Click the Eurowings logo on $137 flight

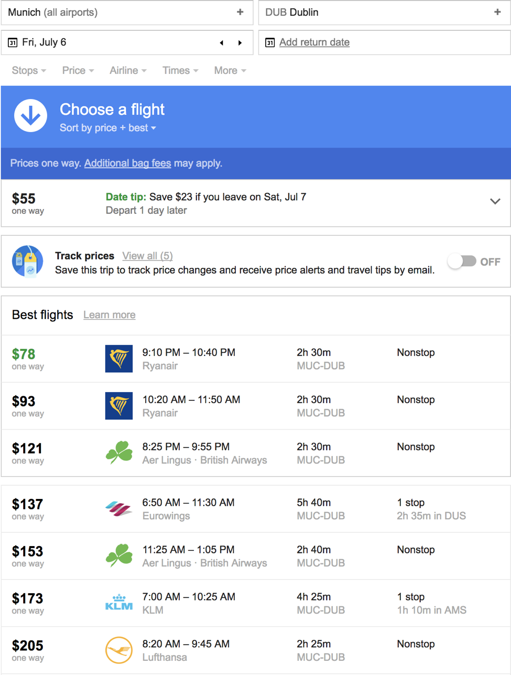(x=119, y=509)
